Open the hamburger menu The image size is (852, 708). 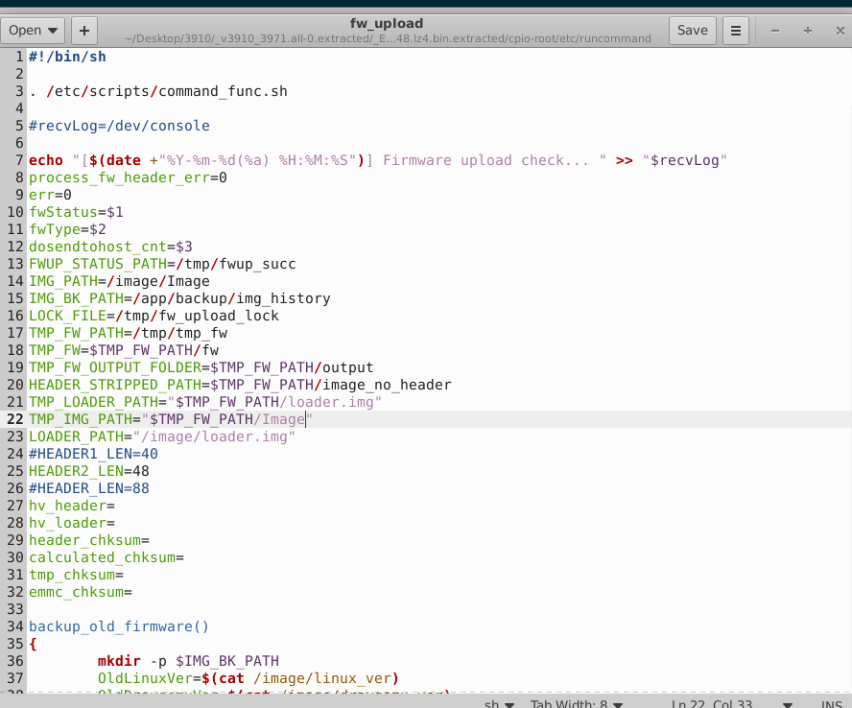[x=735, y=30]
